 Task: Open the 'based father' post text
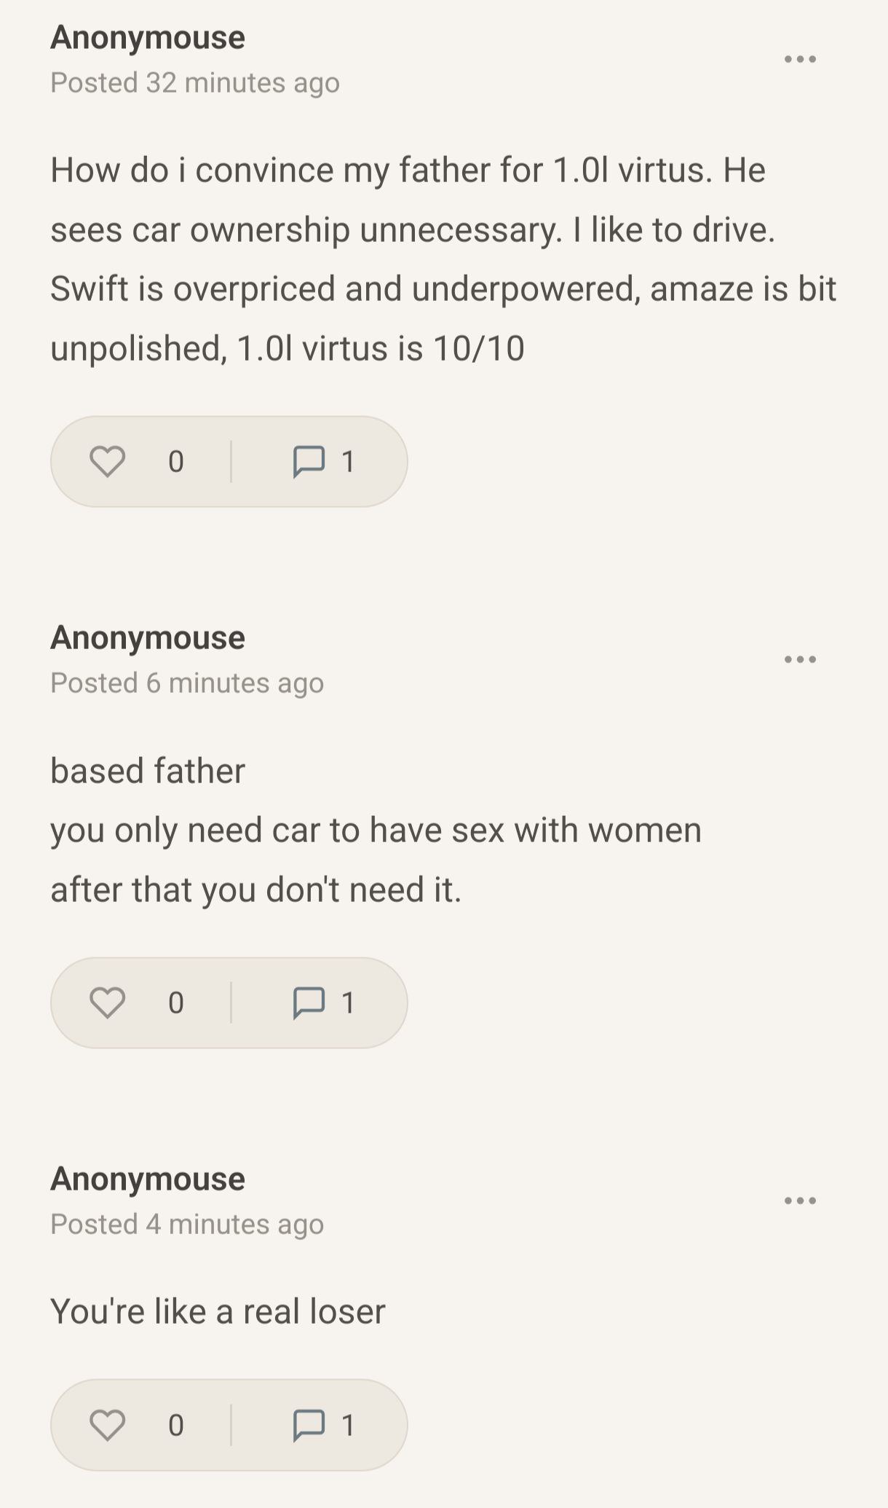tap(376, 830)
